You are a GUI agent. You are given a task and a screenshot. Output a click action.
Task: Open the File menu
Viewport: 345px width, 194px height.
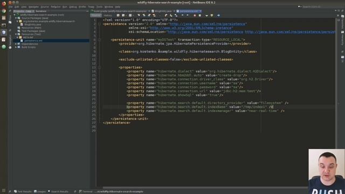pos(11,7)
